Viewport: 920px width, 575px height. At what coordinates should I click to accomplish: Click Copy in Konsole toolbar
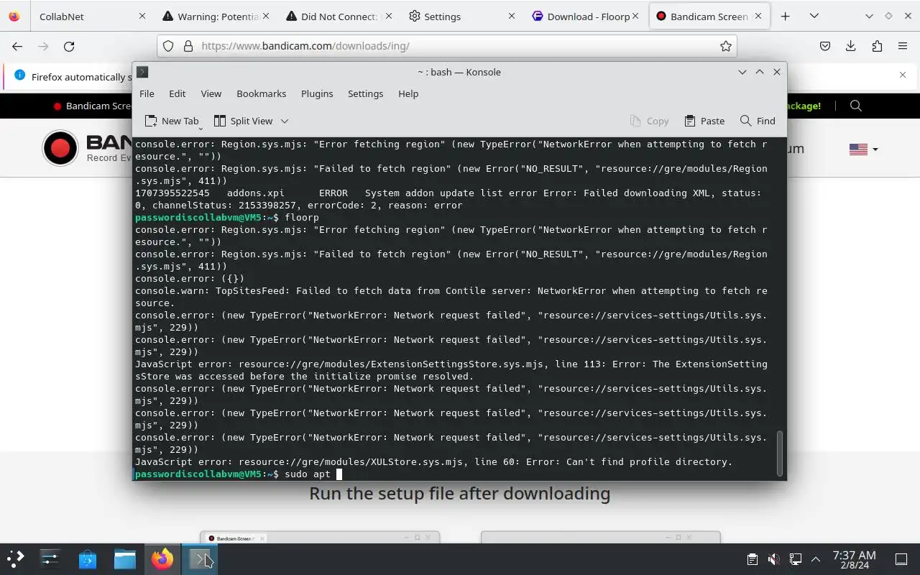click(649, 121)
